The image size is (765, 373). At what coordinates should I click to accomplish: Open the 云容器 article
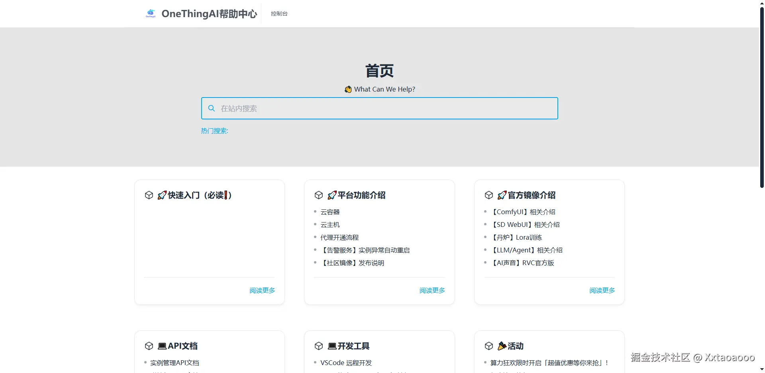coord(330,212)
